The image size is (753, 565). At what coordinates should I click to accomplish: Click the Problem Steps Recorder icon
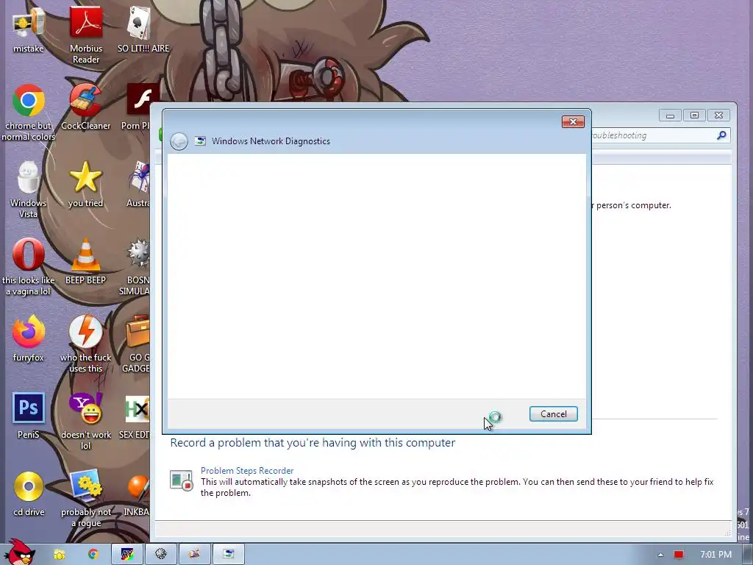tap(182, 480)
